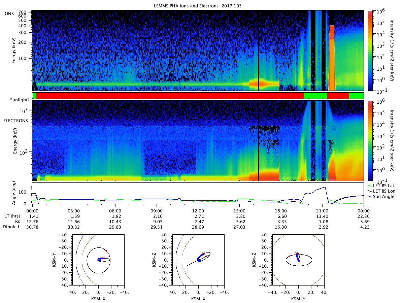Click the Rs value 1.08

tap(322, 222)
